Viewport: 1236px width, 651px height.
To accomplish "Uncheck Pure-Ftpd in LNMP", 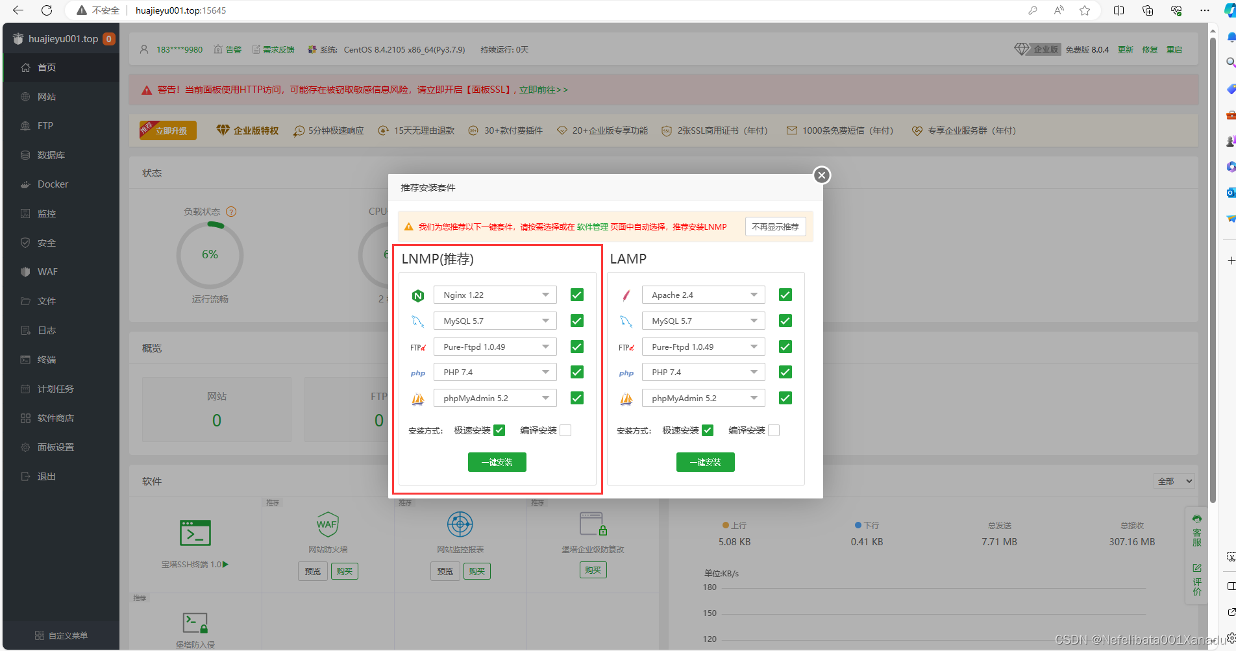I will [x=576, y=347].
